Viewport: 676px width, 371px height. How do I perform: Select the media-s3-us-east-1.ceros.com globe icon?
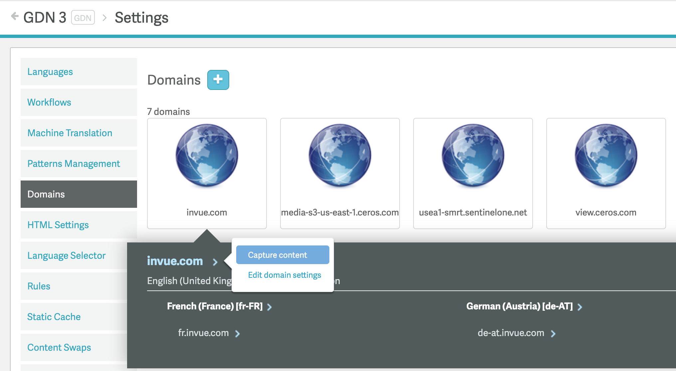340,155
